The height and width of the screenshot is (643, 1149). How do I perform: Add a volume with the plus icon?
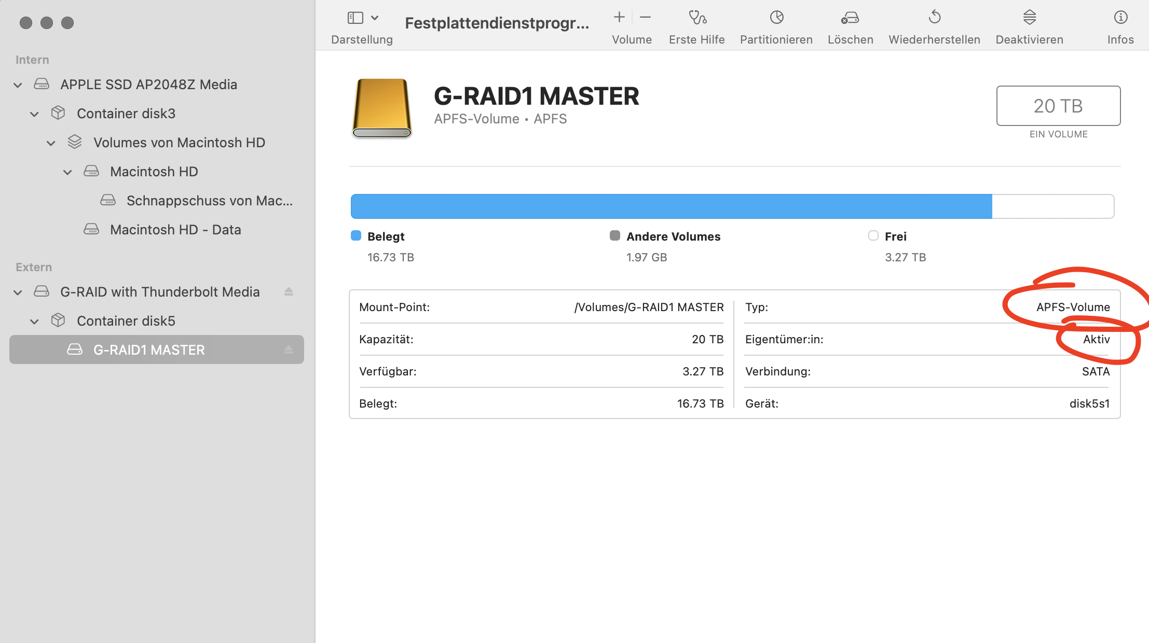click(x=619, y=17)
